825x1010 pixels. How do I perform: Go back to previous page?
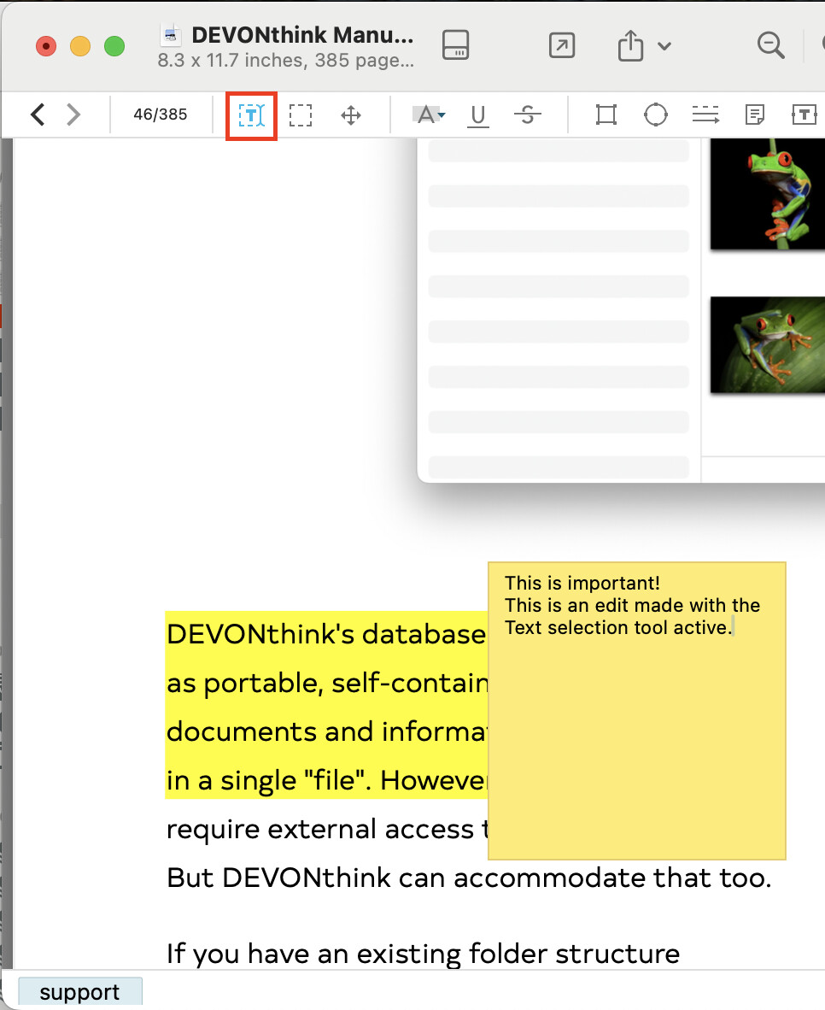(x=38, y=115)
